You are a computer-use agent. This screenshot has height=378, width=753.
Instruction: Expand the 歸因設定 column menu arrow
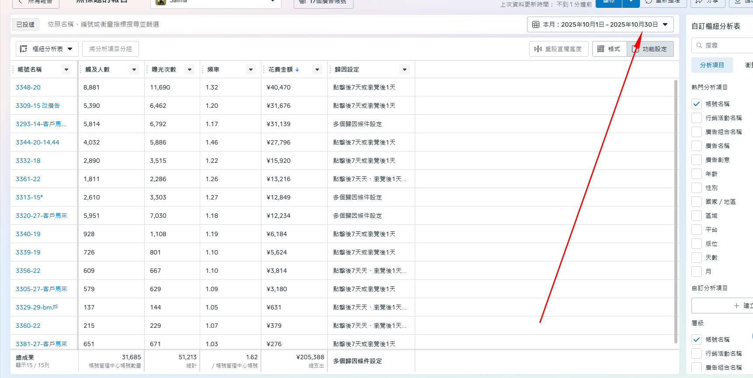tap(405, 69)
